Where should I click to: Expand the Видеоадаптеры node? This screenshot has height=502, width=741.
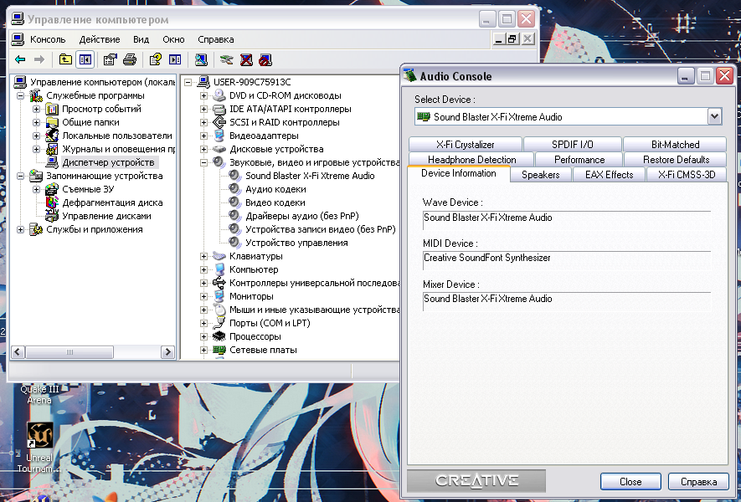pos(203,136)
